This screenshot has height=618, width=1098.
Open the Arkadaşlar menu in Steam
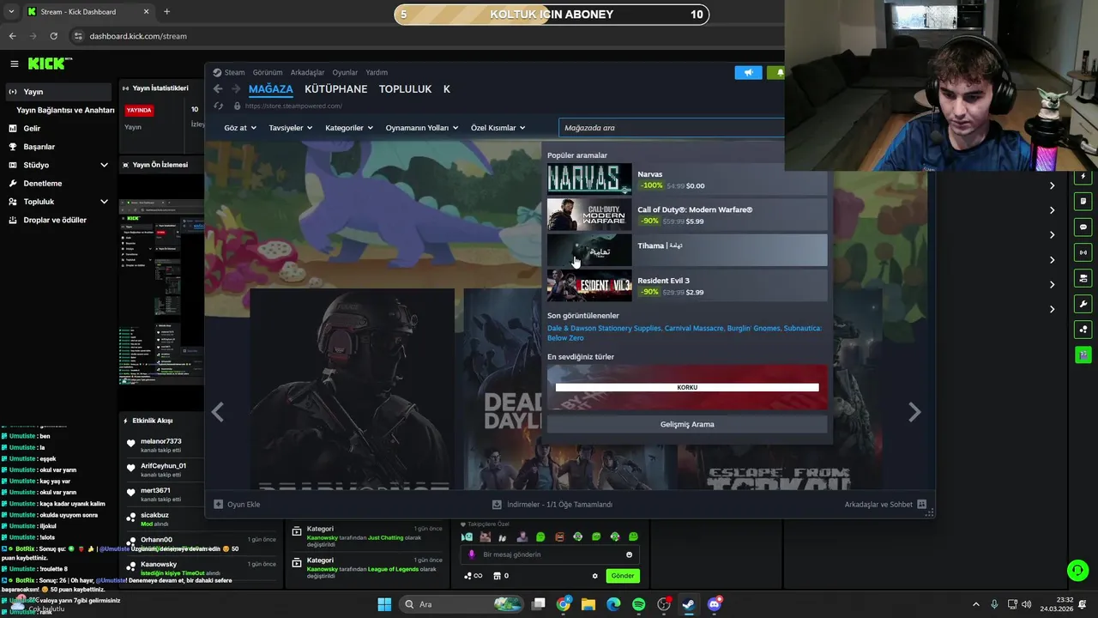tap(307, 73)
